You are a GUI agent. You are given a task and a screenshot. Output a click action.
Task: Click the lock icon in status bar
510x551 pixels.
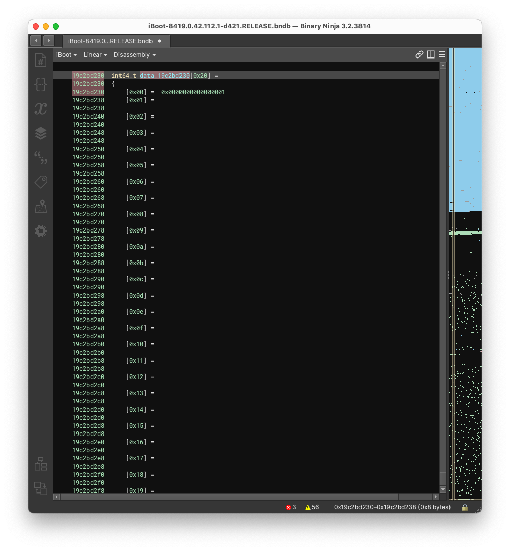pos(465,507)
